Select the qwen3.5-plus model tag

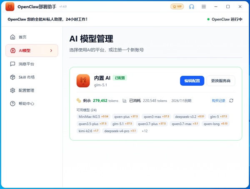92,124
